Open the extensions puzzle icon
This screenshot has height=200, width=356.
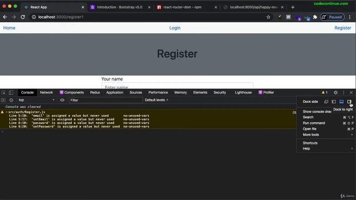coord(315,17)
